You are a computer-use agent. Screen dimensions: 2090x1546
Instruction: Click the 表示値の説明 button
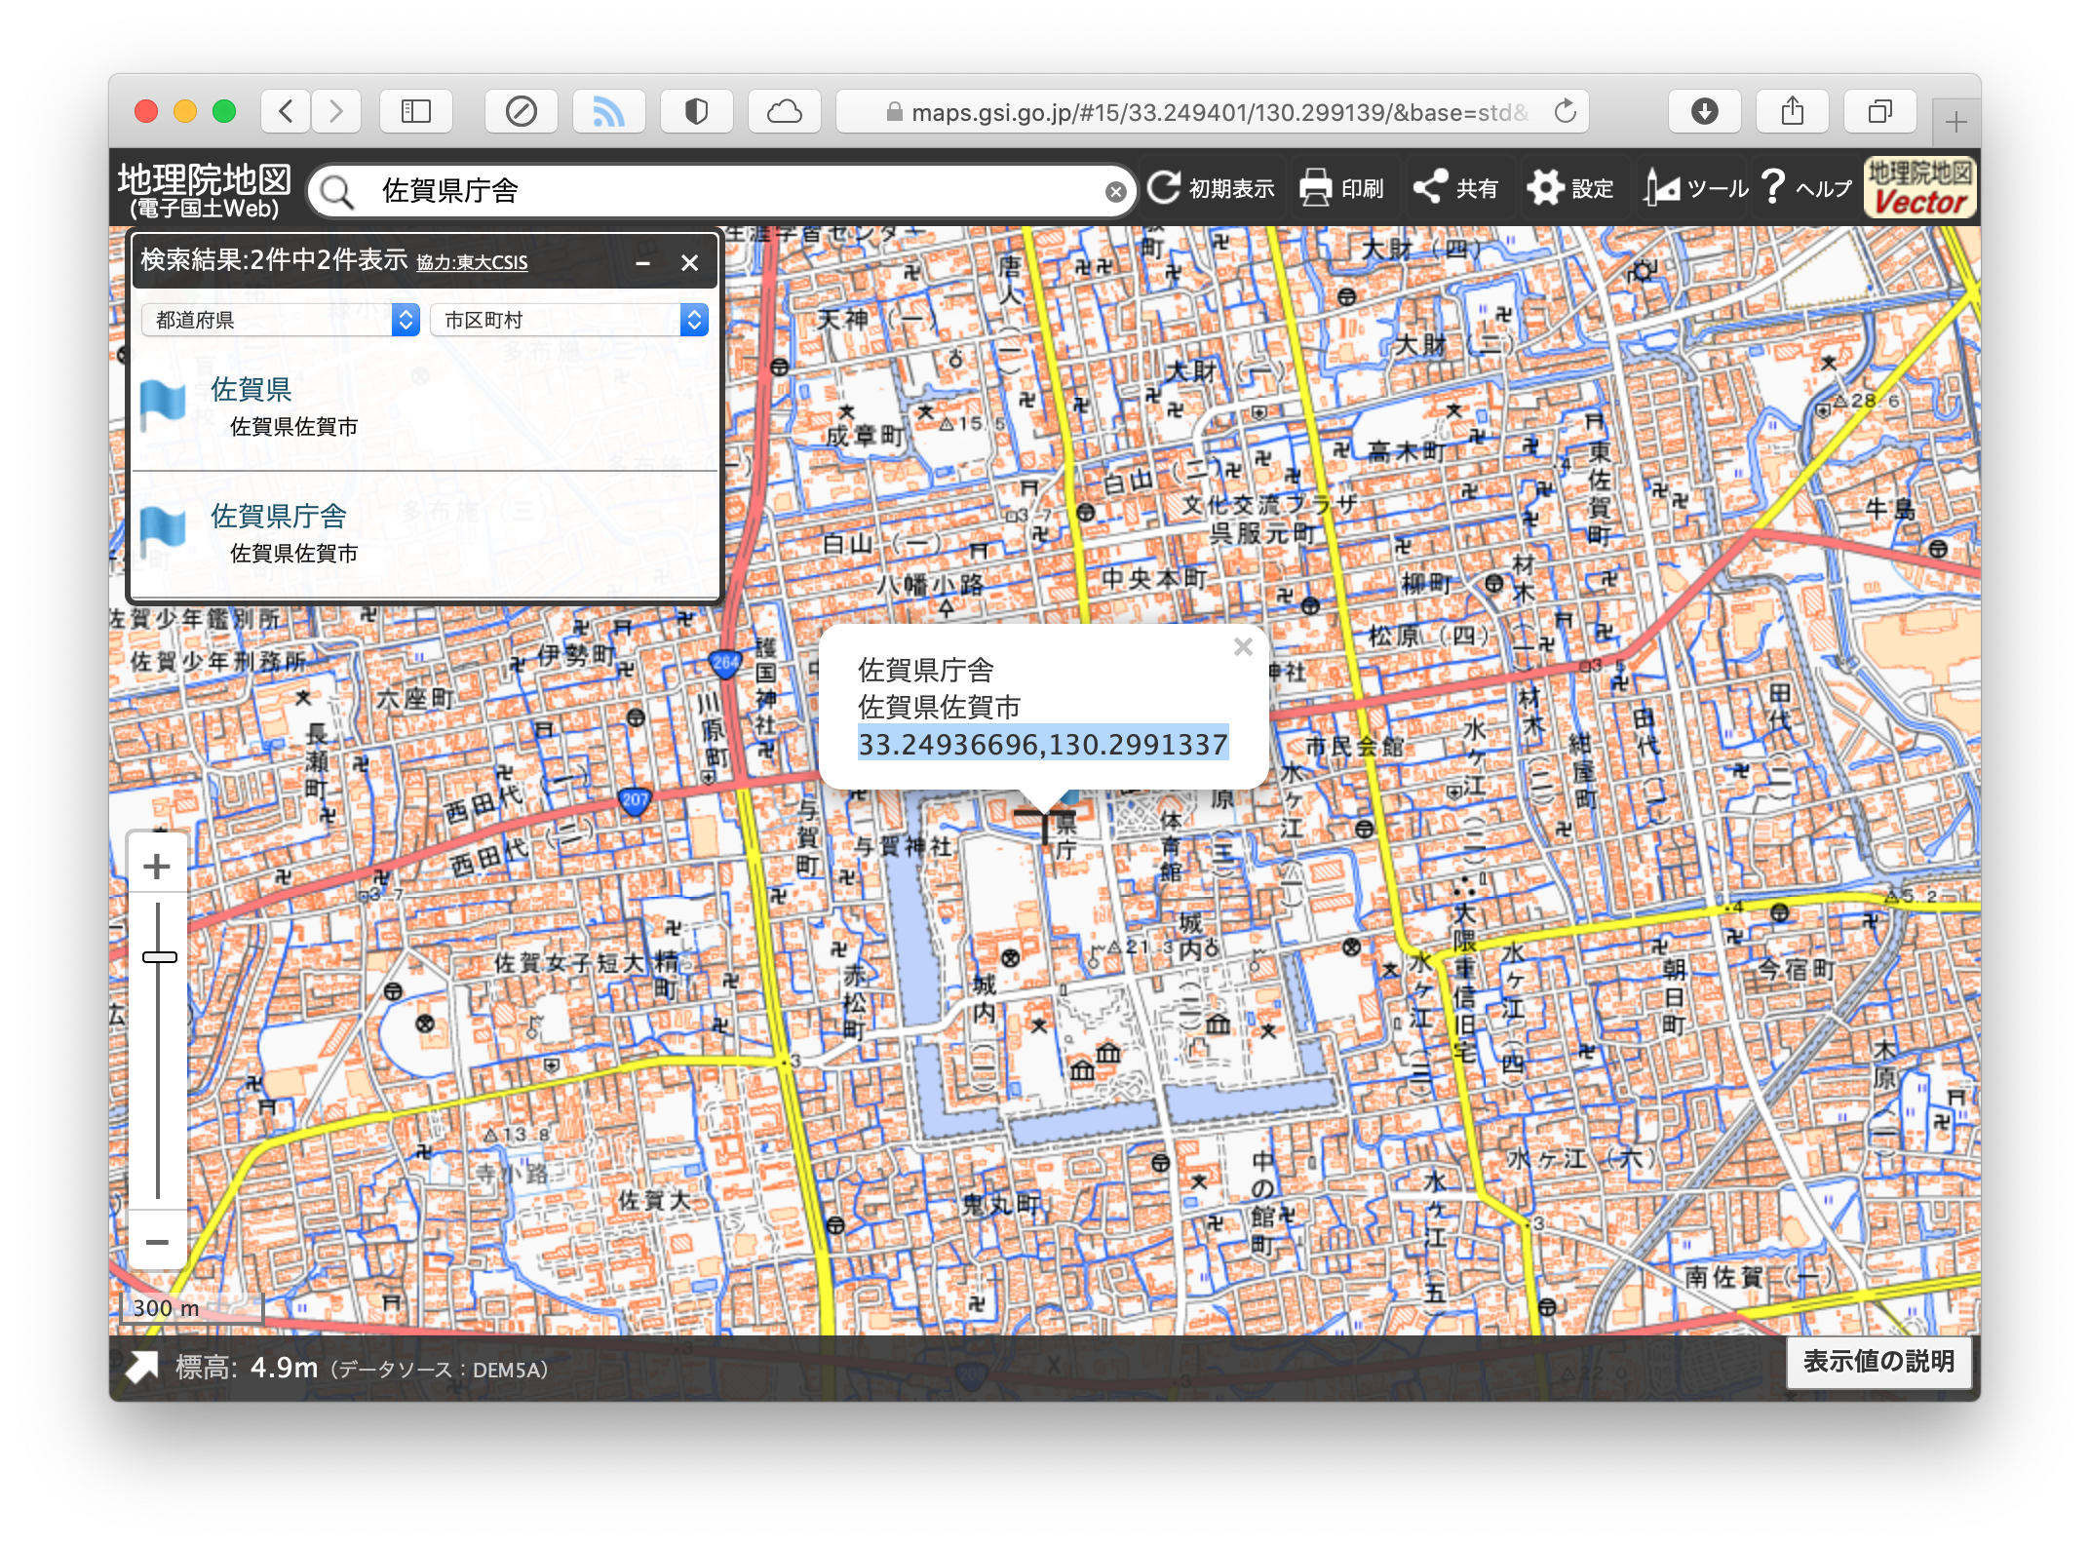[1878, 1361]
